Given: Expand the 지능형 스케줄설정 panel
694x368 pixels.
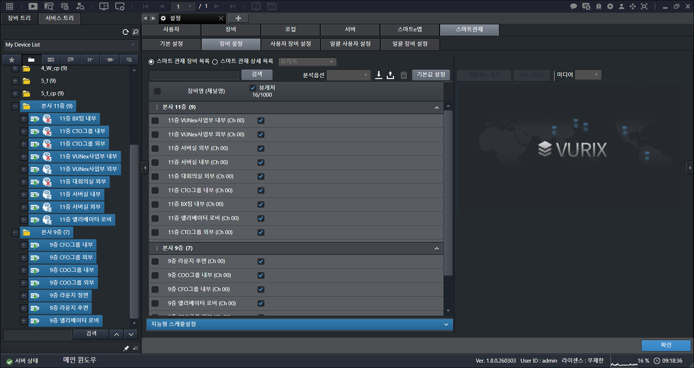Looking at the screenshot, I should (300, 324).
